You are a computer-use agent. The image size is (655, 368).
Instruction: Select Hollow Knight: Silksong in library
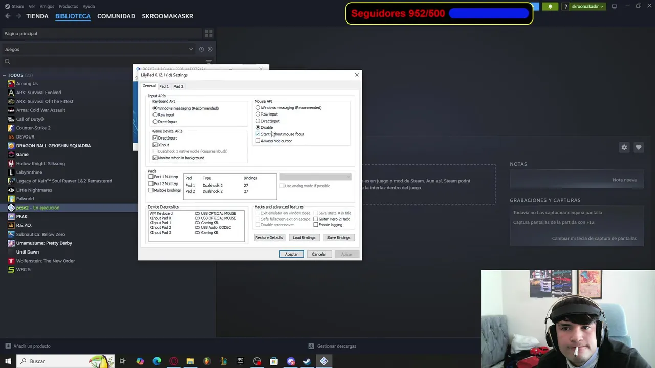pyautogui.click(x=40, y=163)
